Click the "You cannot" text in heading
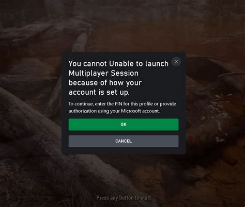 88,63
